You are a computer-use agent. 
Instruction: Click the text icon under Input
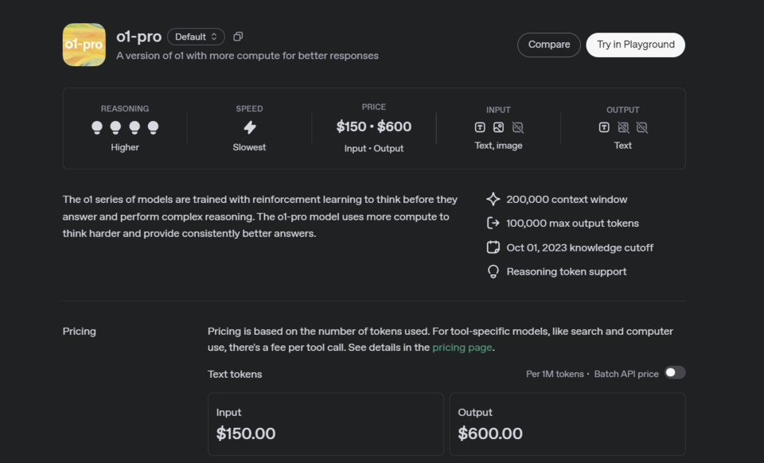click(x=480, y=127)
